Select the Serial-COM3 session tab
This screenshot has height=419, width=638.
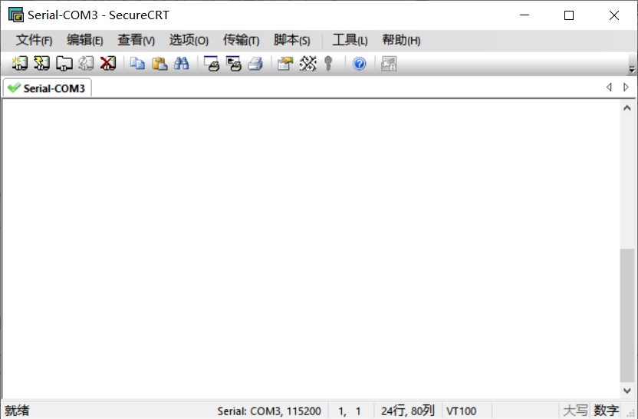[48, 88]
